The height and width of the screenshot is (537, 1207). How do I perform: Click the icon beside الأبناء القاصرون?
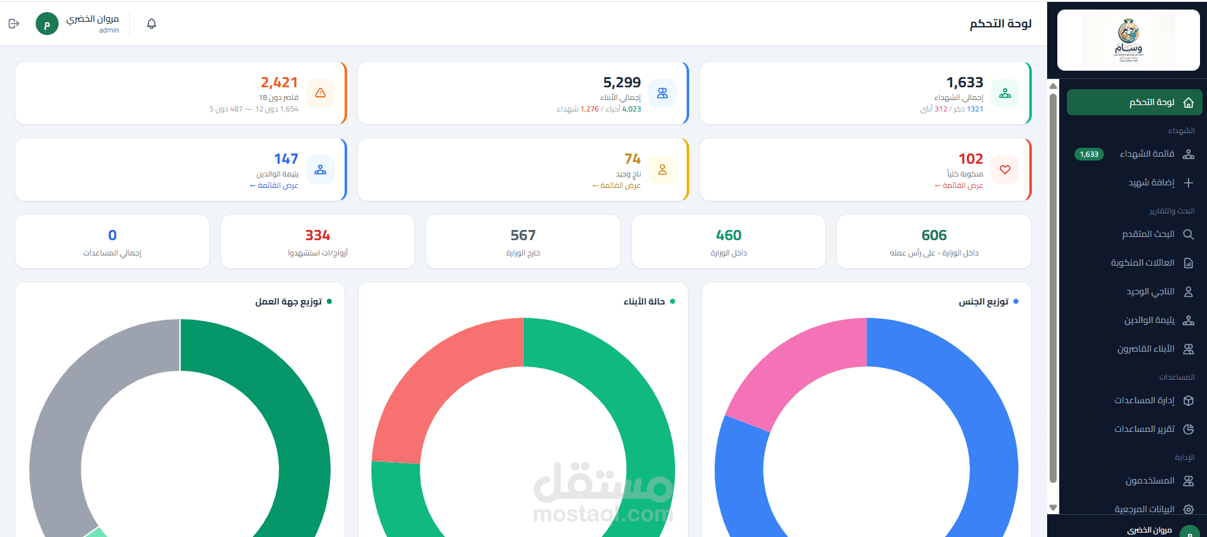(1189, 349)
